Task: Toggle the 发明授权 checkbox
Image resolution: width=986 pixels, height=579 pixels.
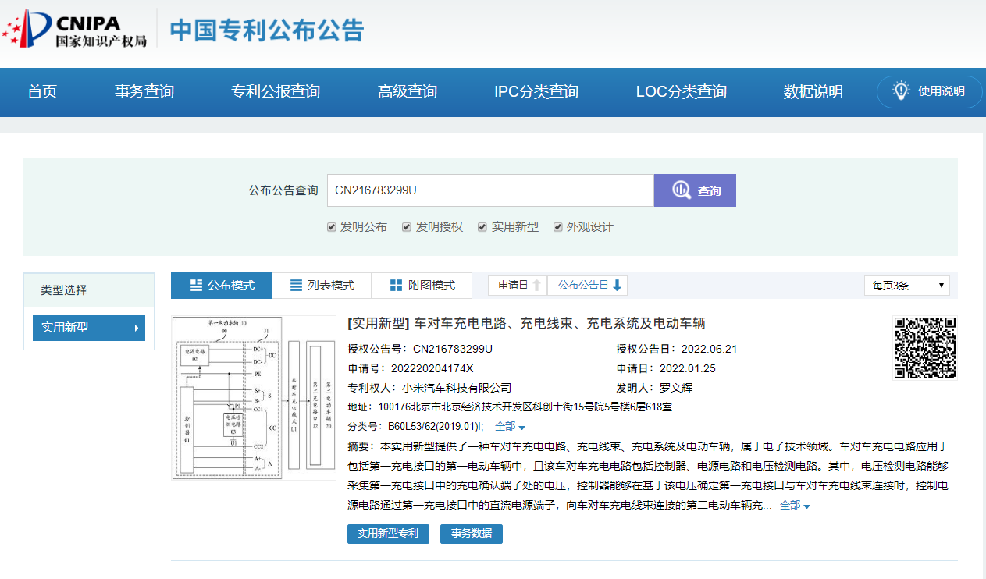Action: 407,227
